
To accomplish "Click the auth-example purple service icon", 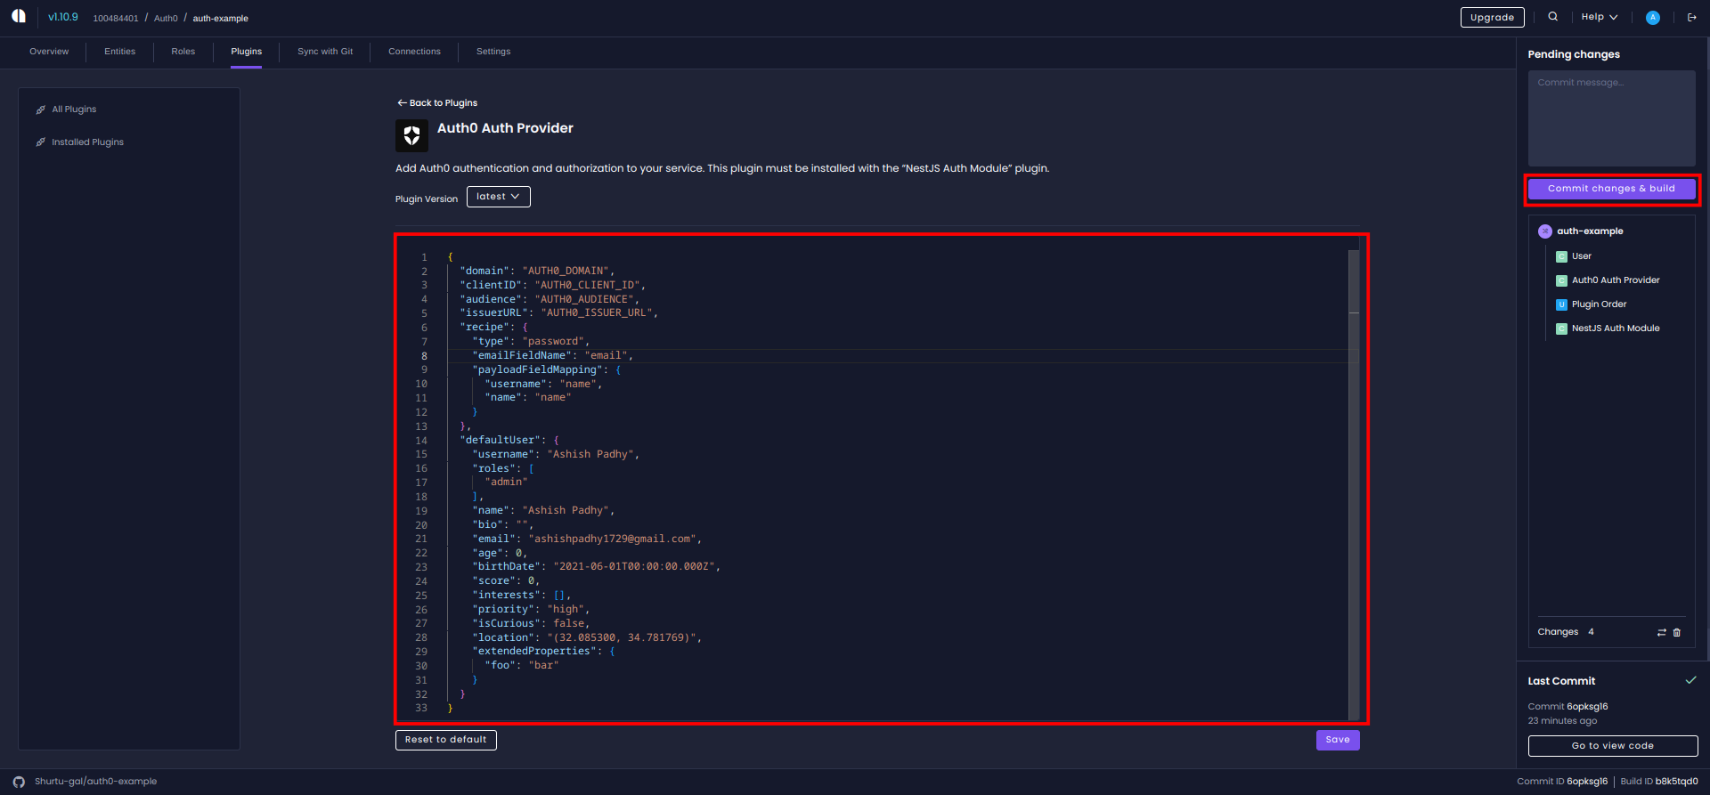I will (x=1545, y=231).
